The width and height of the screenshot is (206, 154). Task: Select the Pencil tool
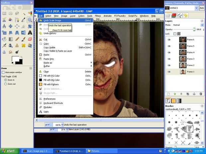(17, 39)
